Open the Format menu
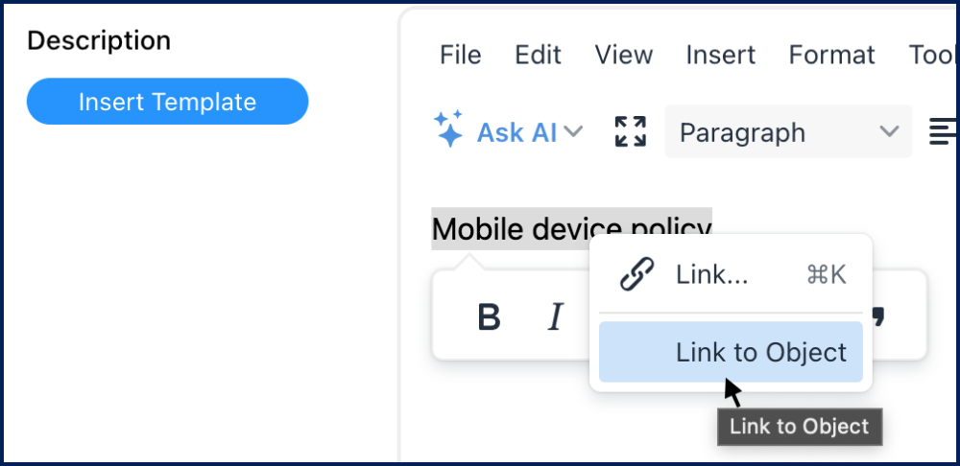 [x=831, y=55]
